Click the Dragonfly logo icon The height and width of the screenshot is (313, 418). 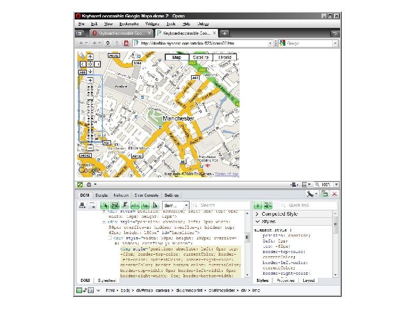(311, 194)
